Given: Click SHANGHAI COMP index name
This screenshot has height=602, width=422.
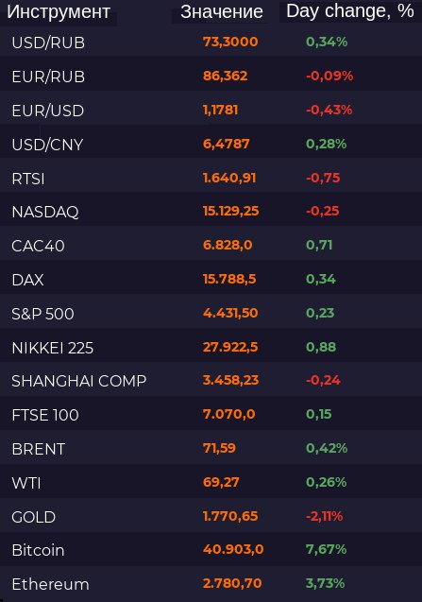Looking at the screenshot, I should click(x=79, y=381).
